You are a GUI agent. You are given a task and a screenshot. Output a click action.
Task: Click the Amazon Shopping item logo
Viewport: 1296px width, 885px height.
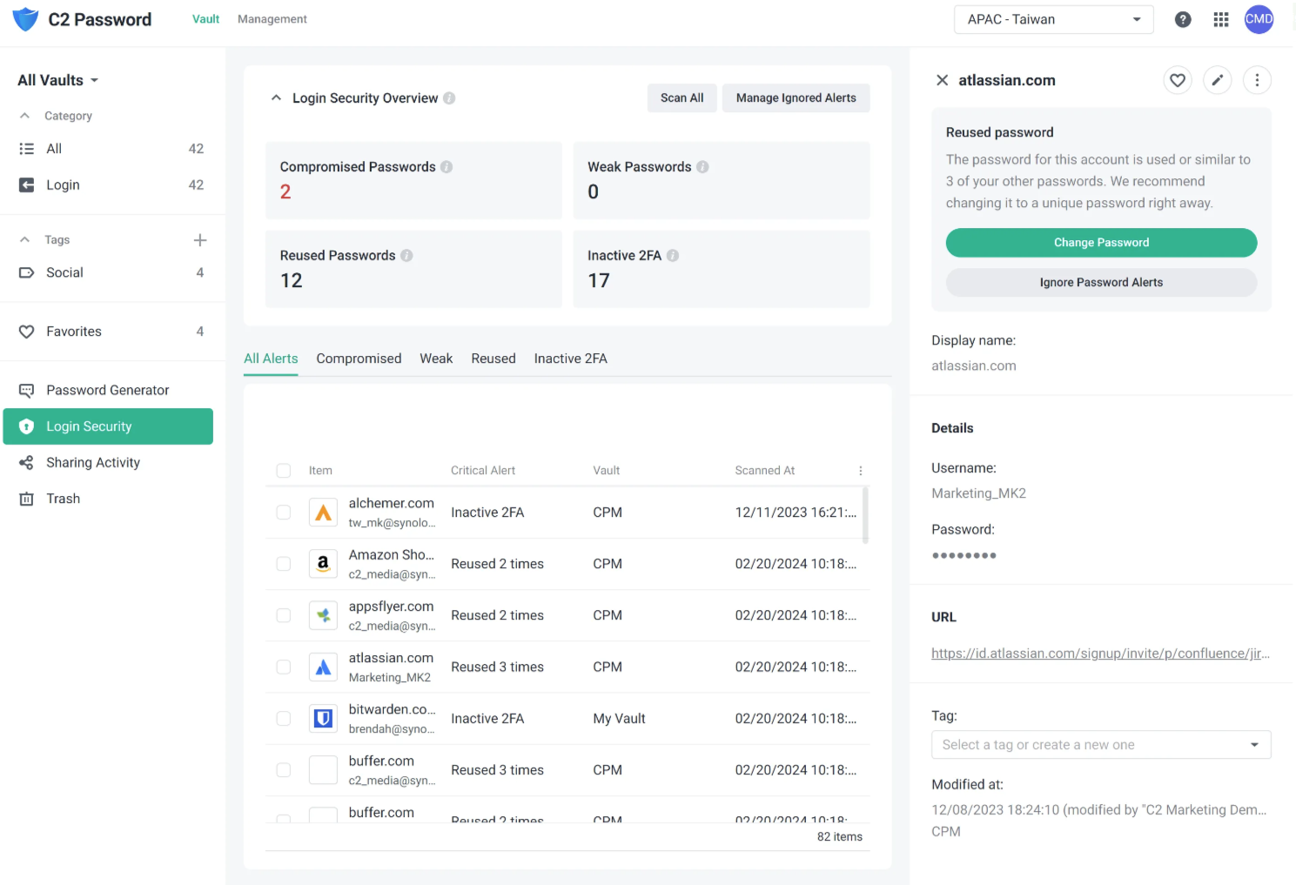(323, 564)
